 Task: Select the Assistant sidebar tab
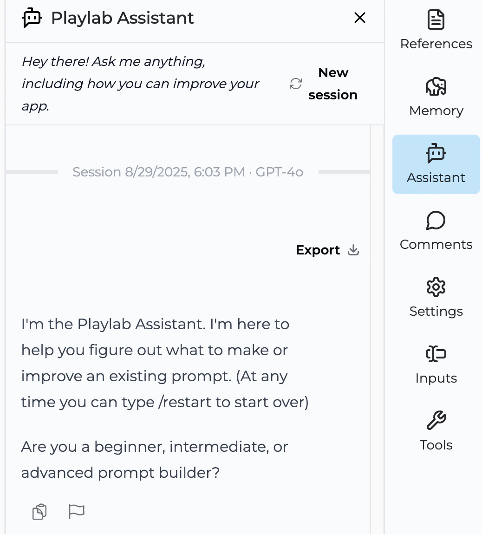[x=436, y=164]
